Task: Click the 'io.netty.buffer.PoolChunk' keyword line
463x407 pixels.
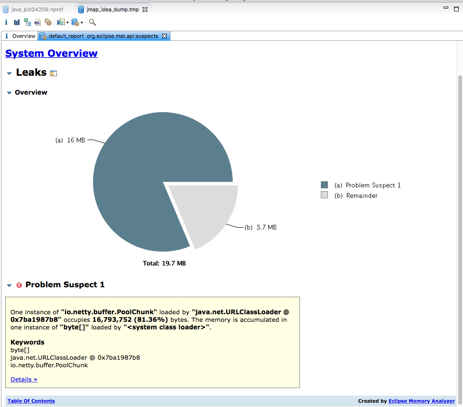Action: click(49, 365)
